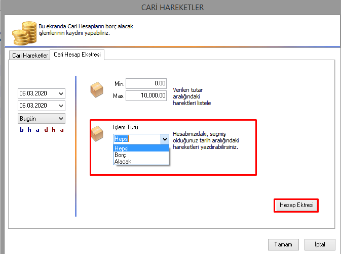
Task: Click the box icon next to İşlem Türü
Action: click(96, 133)
